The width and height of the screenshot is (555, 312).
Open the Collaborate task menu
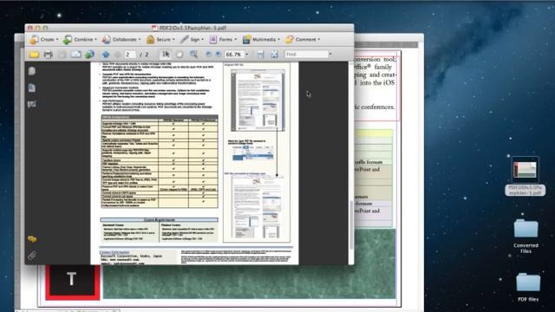coord(121,39)
